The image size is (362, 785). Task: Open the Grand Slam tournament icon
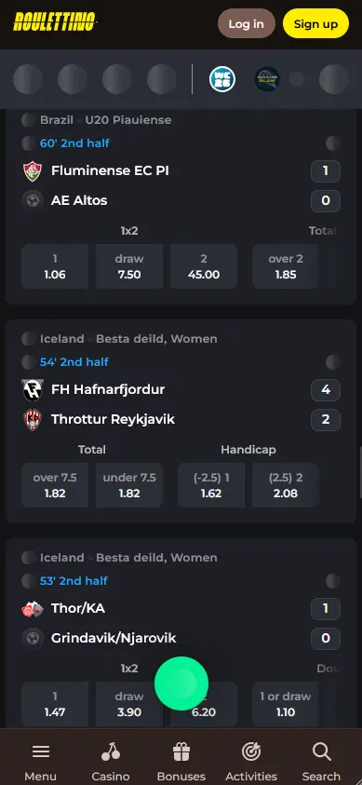pos(267,79)
